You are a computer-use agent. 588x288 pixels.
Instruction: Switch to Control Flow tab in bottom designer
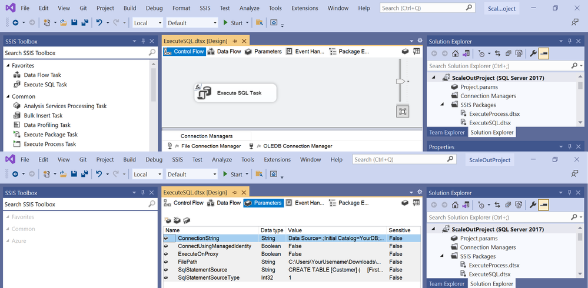coord(184,203)
